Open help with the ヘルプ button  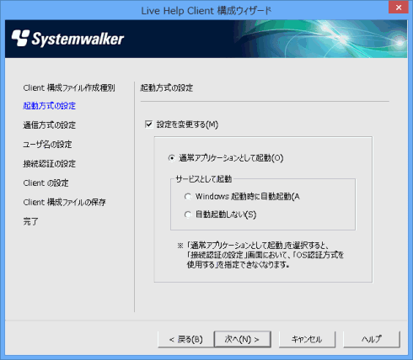click(372, 340)
